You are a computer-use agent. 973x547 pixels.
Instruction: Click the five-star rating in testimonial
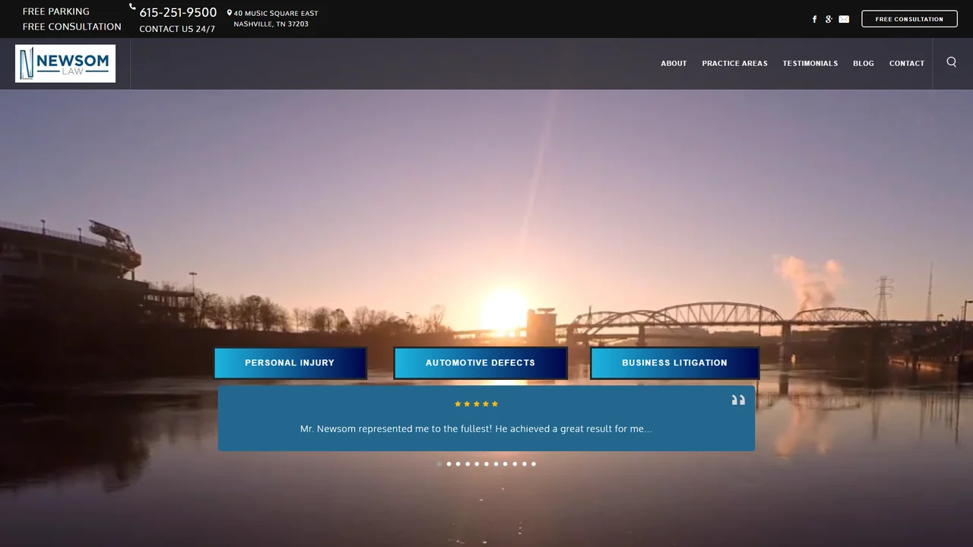pyautogui.click(x=477, y=404)
